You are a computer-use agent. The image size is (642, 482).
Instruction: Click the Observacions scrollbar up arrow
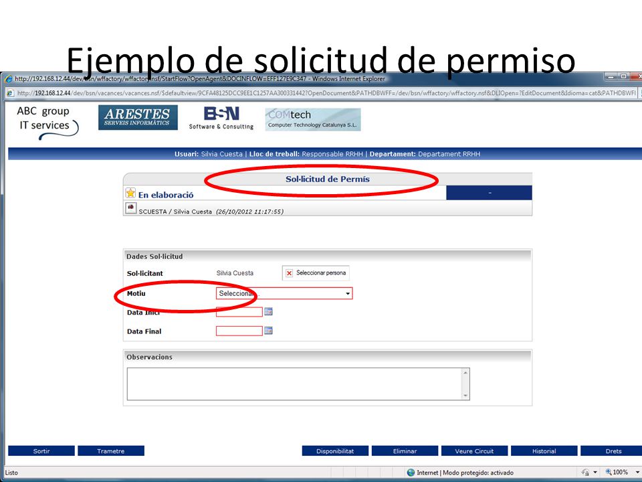465,373
